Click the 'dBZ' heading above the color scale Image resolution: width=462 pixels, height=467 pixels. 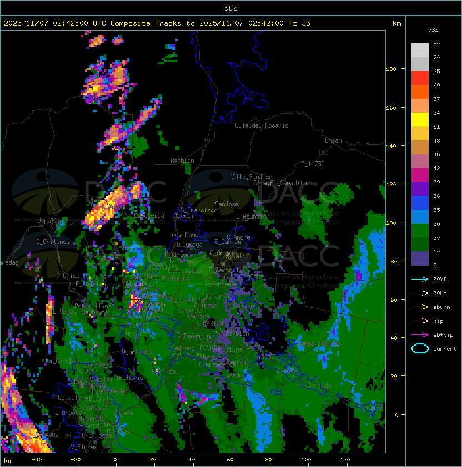click(x=433, y=30)
